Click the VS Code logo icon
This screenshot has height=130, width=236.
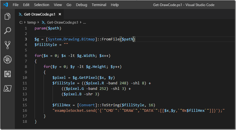[x=6, y=5]
